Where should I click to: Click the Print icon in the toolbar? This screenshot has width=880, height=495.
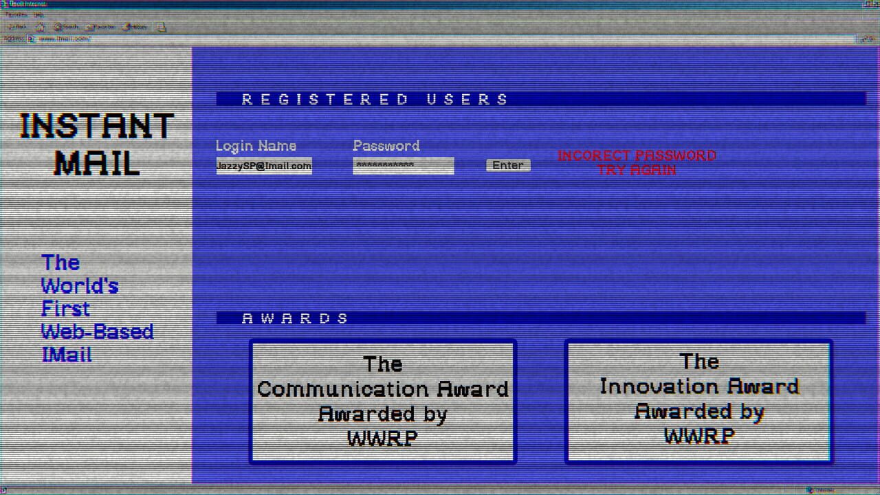161,27
